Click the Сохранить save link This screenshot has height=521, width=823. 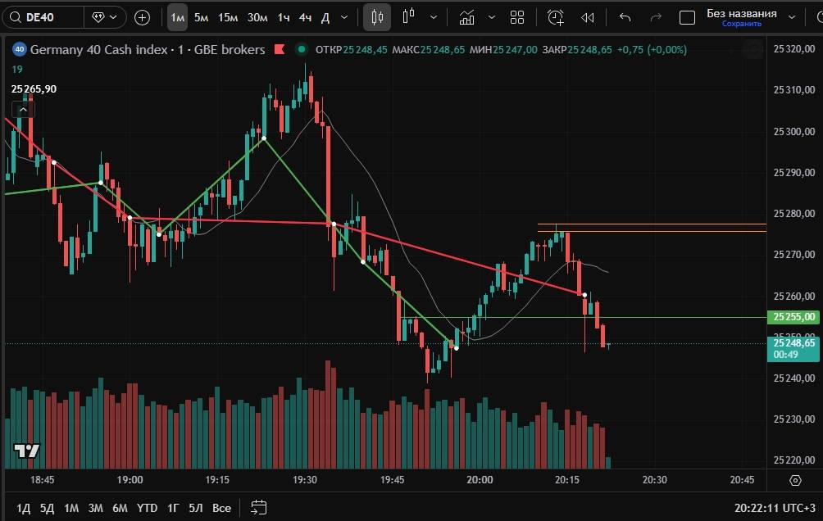(x=741, y=24)
